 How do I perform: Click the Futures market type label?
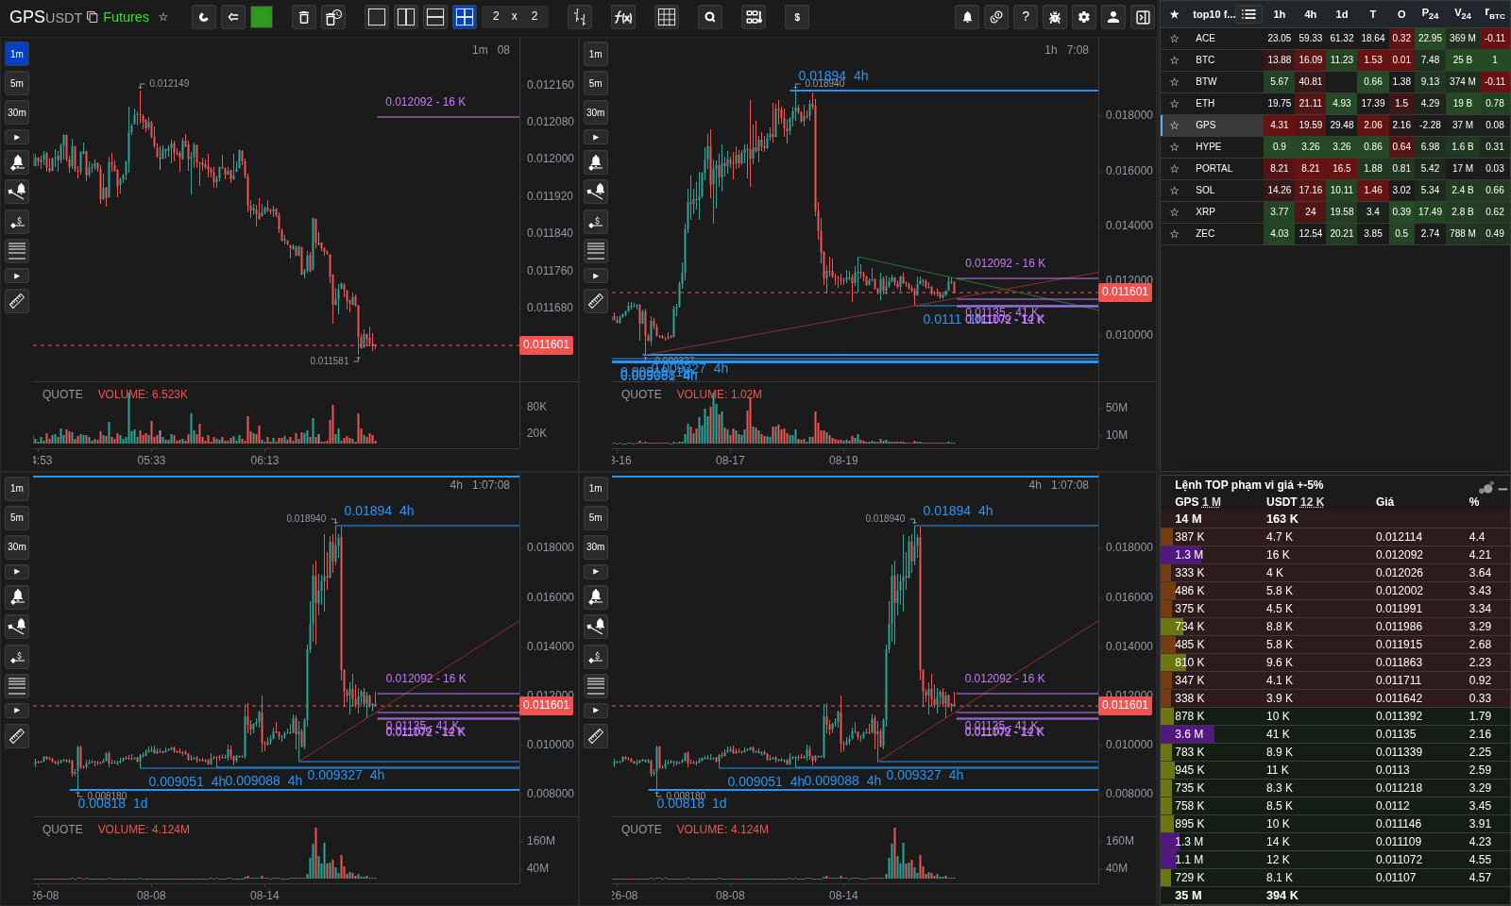click(126, 17)
